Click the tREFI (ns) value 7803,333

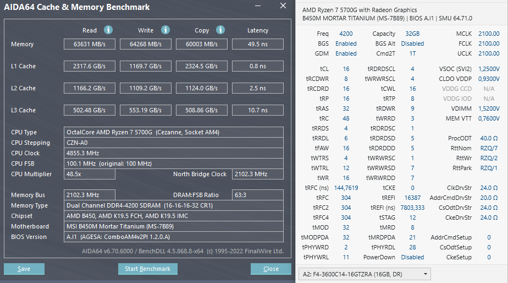pyautogui.click(x=412, y=208)
